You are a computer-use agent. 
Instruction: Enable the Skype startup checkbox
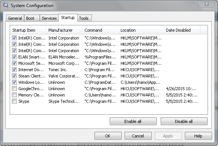pyautogui.click(x=14, y=101)
